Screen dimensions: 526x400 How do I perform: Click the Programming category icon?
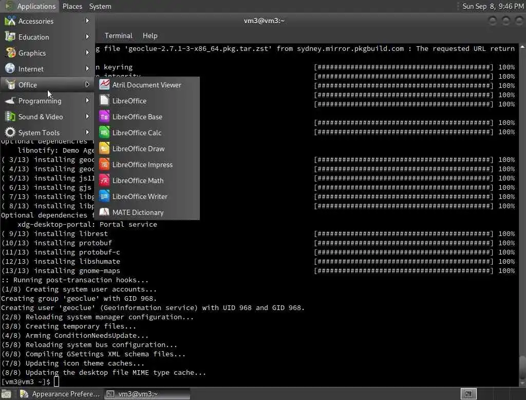10,100
